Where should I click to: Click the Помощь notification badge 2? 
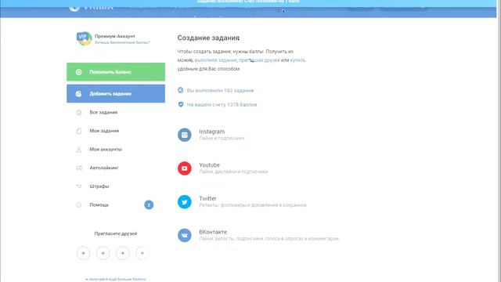149,205
